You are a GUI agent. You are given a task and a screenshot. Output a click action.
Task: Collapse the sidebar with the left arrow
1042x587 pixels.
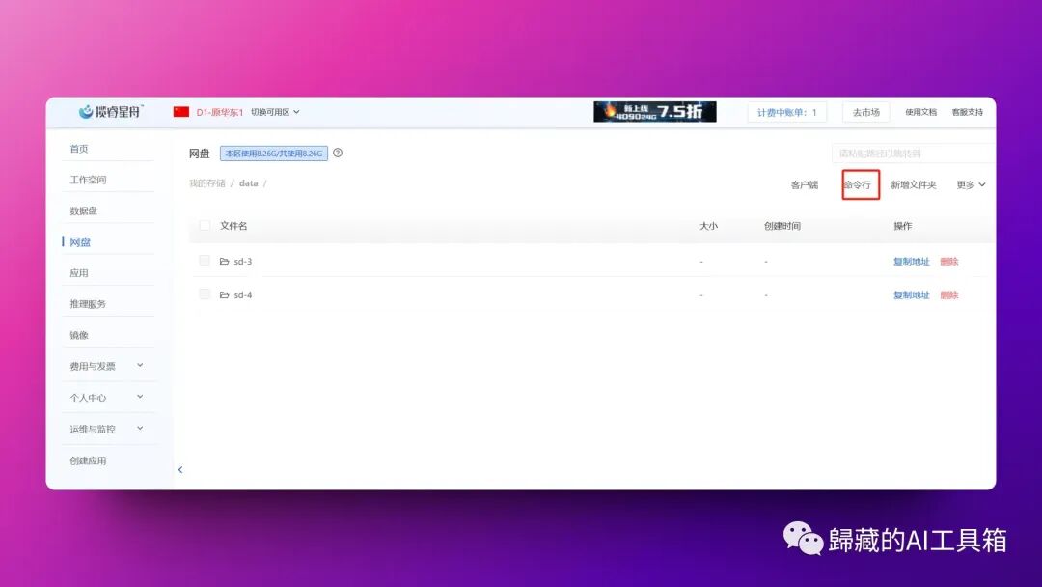[x=180, y=470]
